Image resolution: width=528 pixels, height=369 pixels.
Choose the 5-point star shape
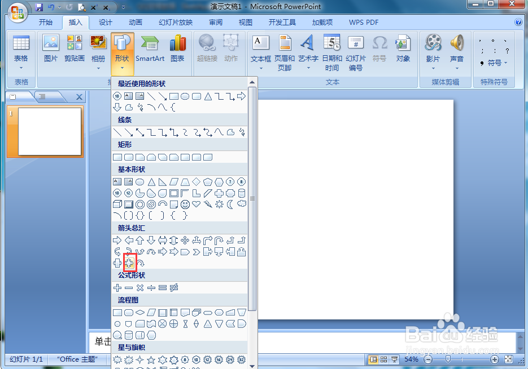click(151, 360)
